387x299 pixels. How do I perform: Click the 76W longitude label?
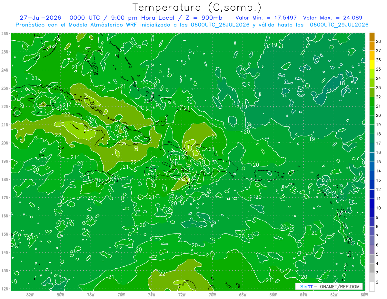(x=121, y=294)
